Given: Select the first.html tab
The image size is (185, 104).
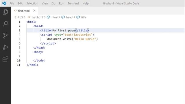Looking at the screenshot, I should click(24, 11).
